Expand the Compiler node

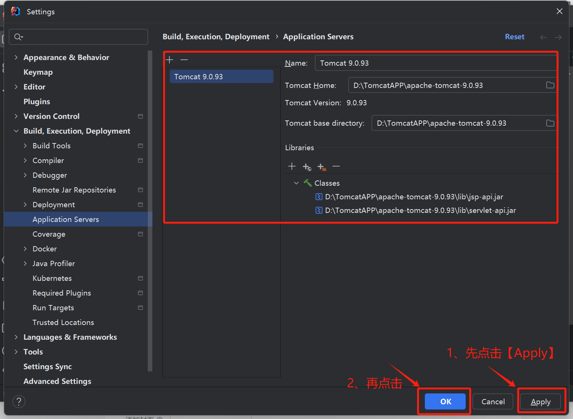tap(25, 160)
